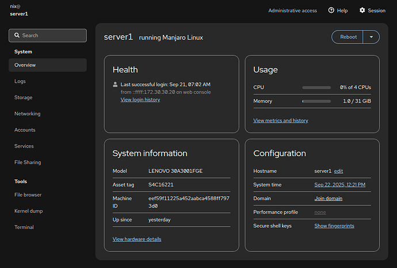Image resolution: width=397 pixels, height=268 pixels.
Task: Expand the Reboot dropdown arrow
Action: tap(371, 37)
